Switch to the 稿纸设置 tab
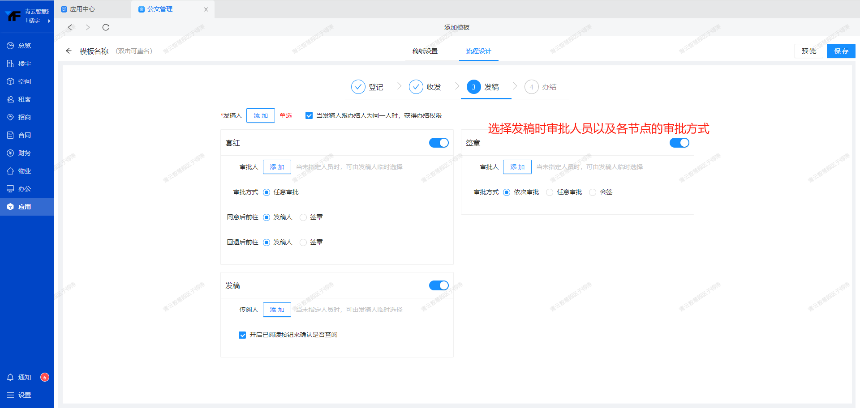The width and height of the screenshot is (860, 408). tap(425, 51)
